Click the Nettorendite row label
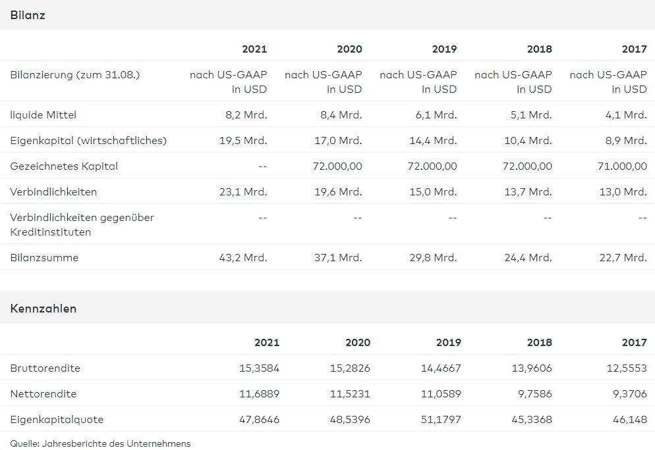Viewport: 655px width, 450px height. (43, 393)
